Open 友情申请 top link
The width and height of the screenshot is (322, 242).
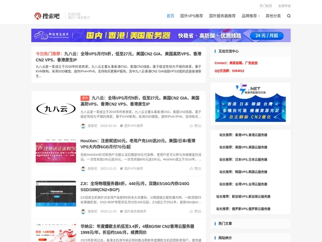(284, 6)
